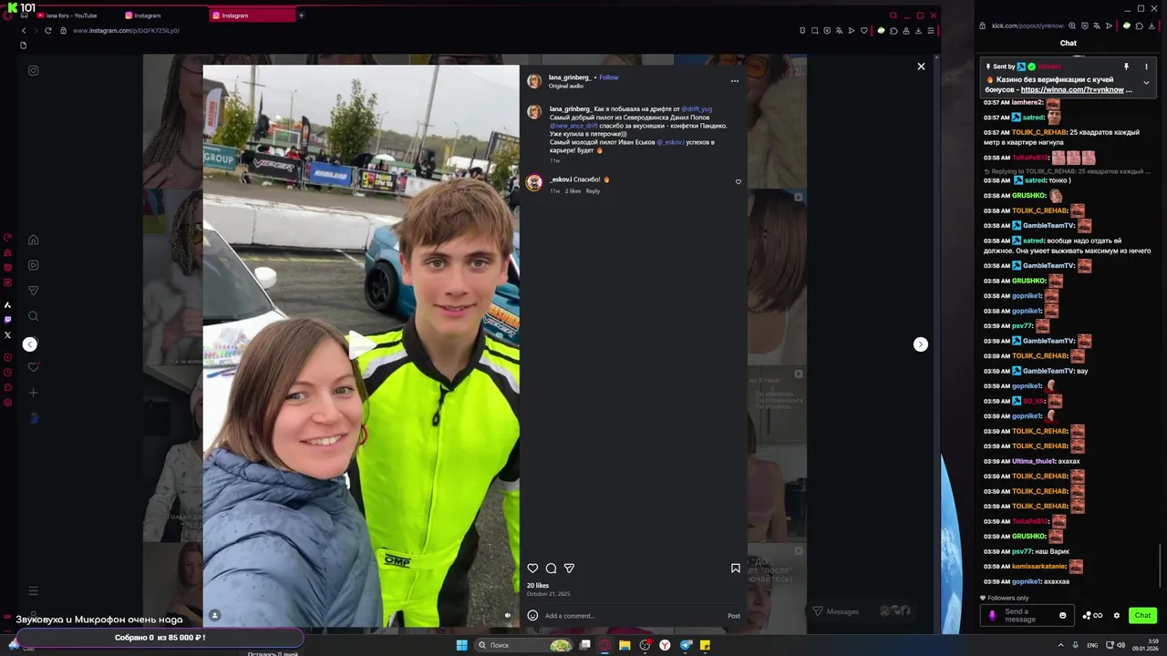This screenshot has width=1167, height=656.
Task: Open emote picker in chat input
Action: pos(1062,615)
